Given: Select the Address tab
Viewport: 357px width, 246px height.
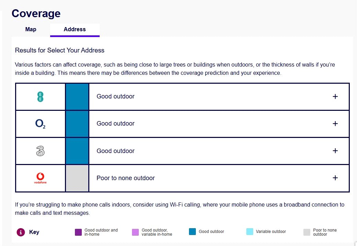Looking at the screenshot, I should click(75, 30).
